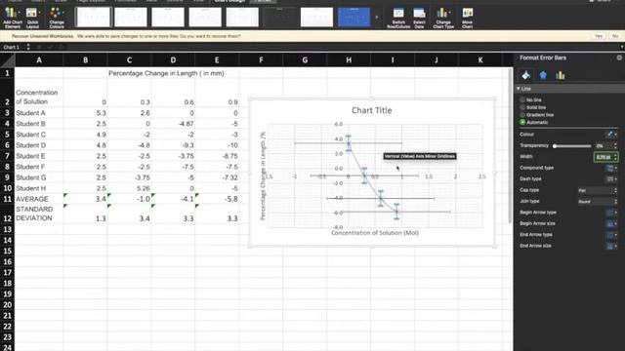Click the cell with 5.26 in Student H row
Screen dimensions: 625x351
click(x=129, y=188)
